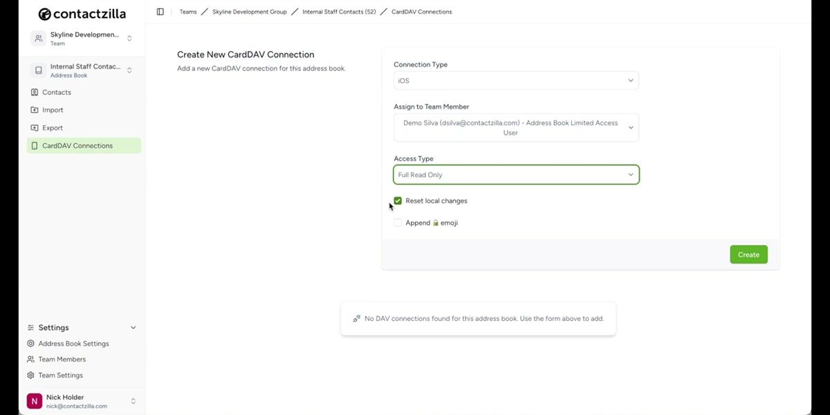Enable the Append emoji checkbox
The width and height of the screenshot is (830, 415).
coord(398,223)
